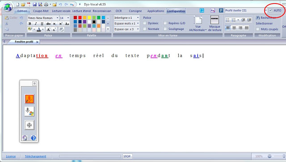Image resolution: width=286 pixels, height=162 pixels.
Task: Save the document with the floppy disk icon
Action: click(34, 4)
